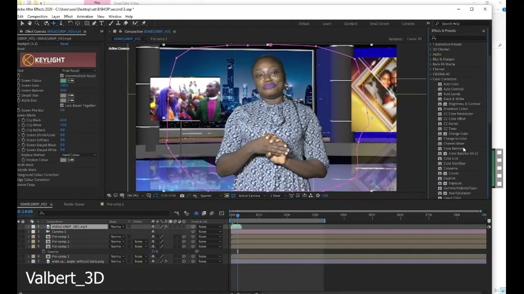Click Draft 3D icon in timeline

(x=186, y=213)
